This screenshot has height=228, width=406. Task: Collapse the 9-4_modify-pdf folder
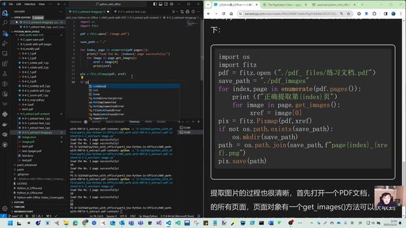30,49
